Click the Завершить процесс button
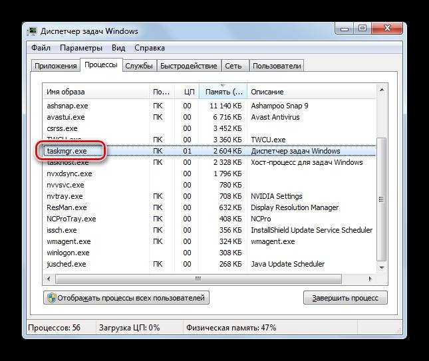This screenshot has width=429, height=361. pos(345,298)
